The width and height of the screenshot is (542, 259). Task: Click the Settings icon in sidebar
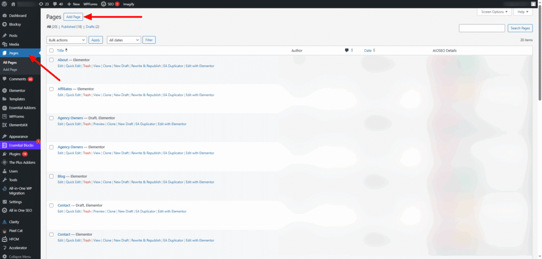[4, 202]
